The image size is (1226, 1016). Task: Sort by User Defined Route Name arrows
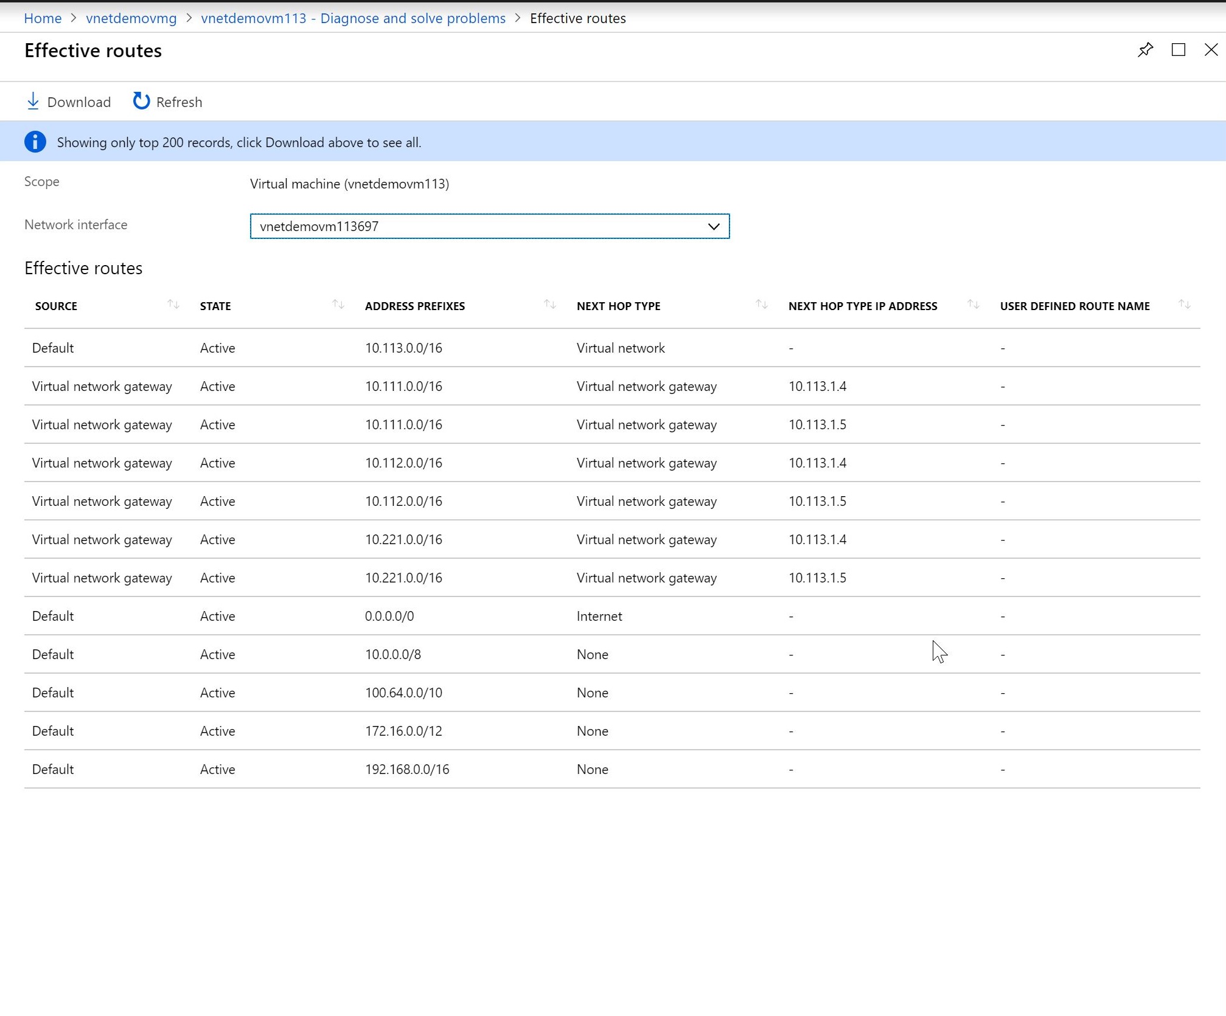(1185, 305)
